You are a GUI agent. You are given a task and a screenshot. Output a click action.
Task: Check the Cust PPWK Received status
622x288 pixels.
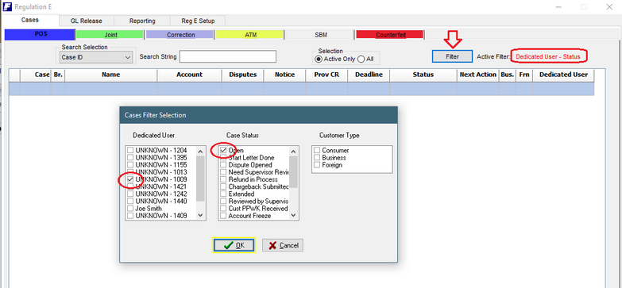tap(223, 209)
